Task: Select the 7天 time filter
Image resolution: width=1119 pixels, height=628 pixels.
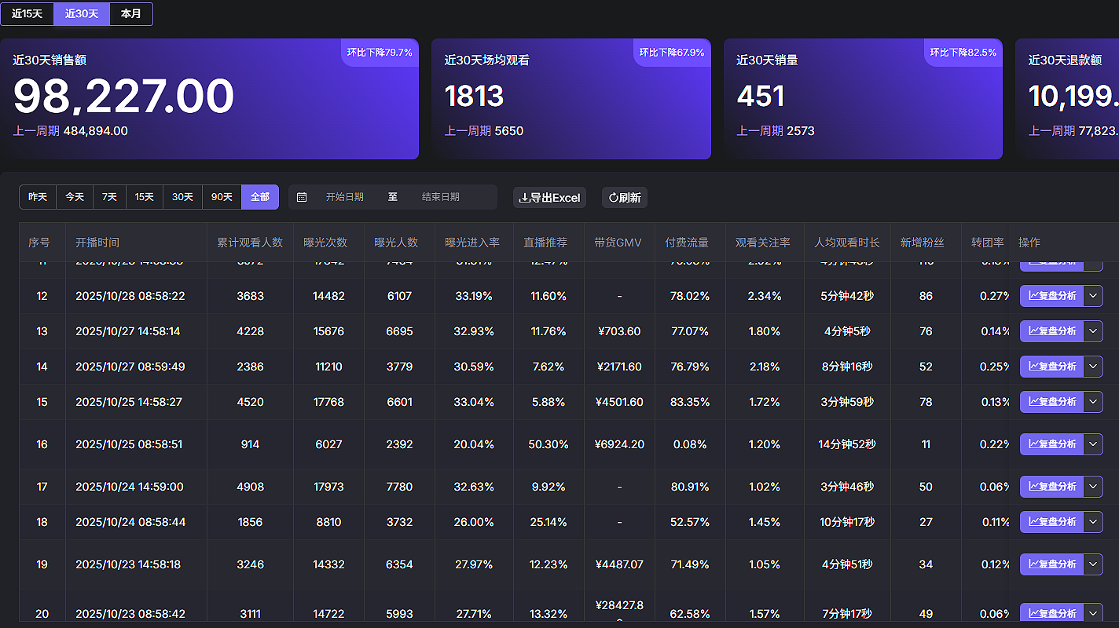Action: [x=109, y=197]
